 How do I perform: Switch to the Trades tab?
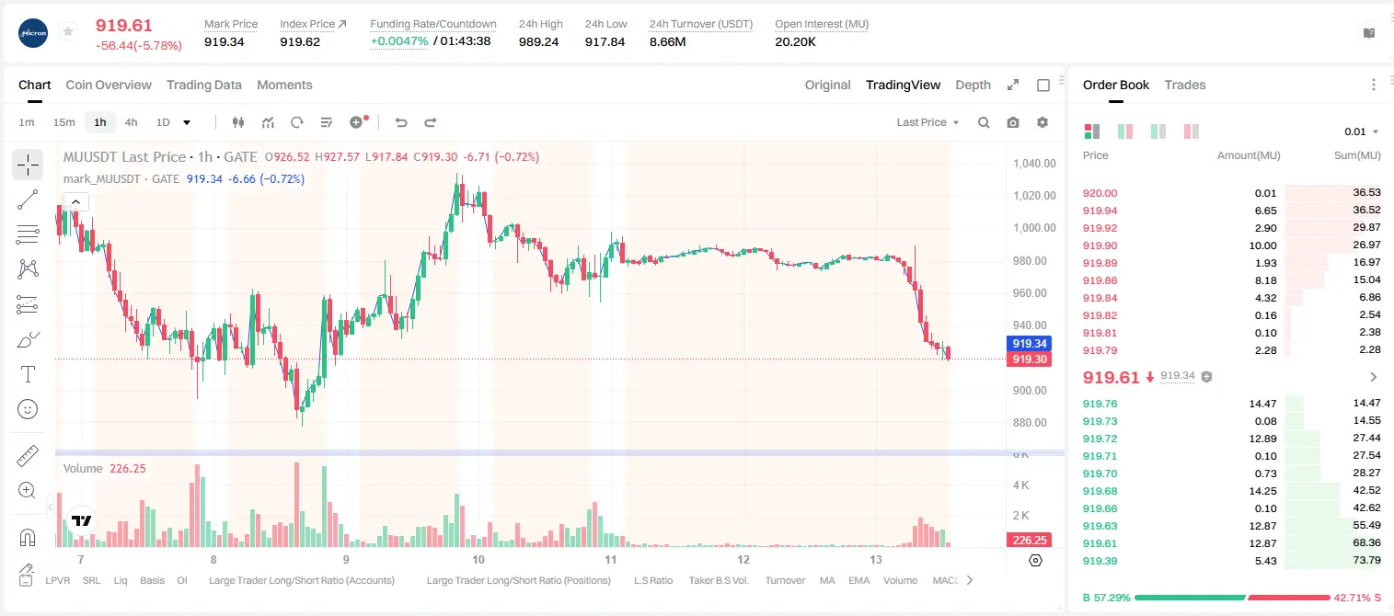pos(1185,85)
